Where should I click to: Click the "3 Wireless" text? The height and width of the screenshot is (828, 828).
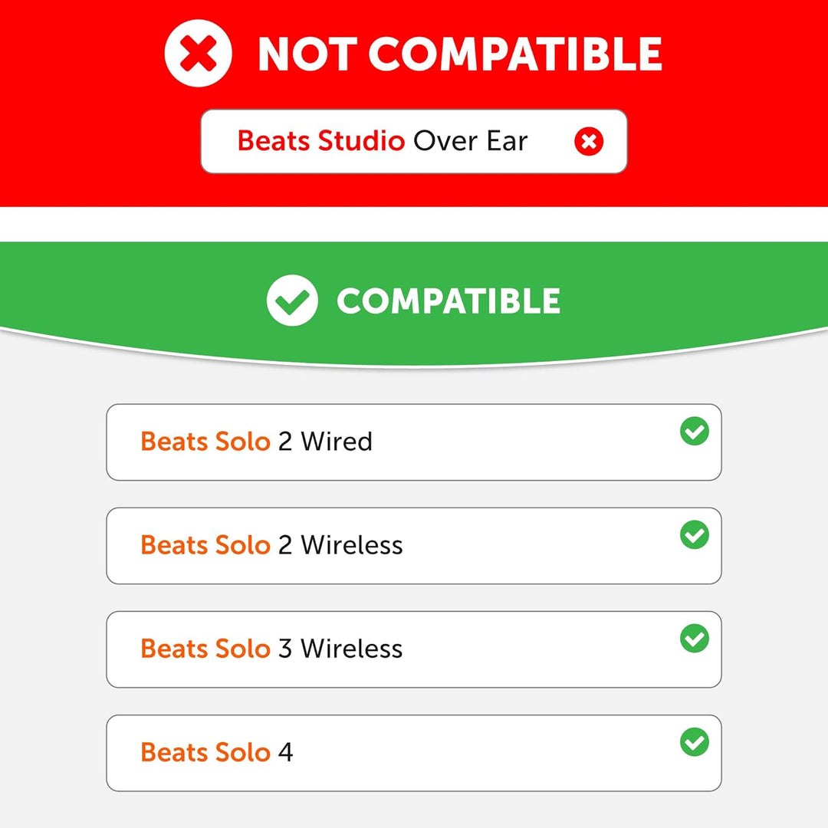tap(340, 649)
